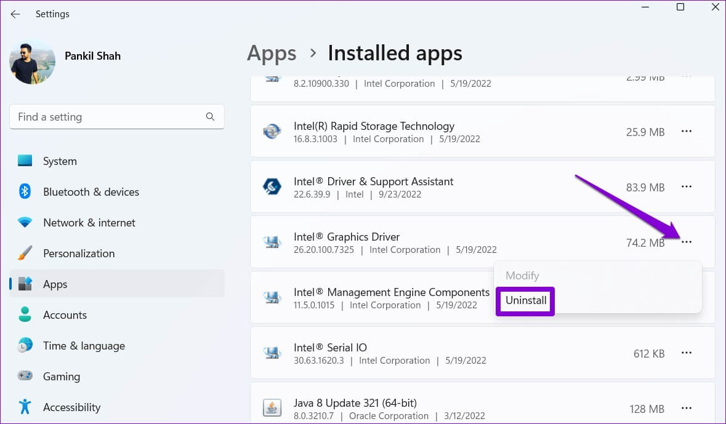
Task: Click the Intel Graphics Driver name text
Action: coord(346,237)
